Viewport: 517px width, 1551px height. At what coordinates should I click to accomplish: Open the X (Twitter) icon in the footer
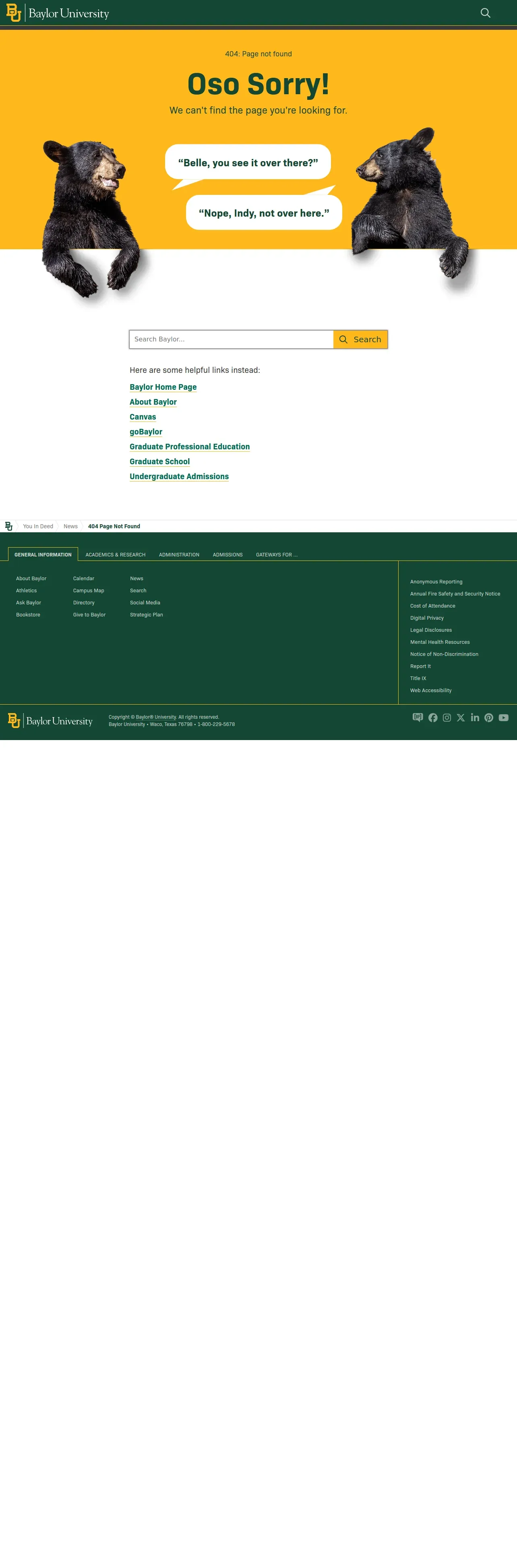point(461,718)
